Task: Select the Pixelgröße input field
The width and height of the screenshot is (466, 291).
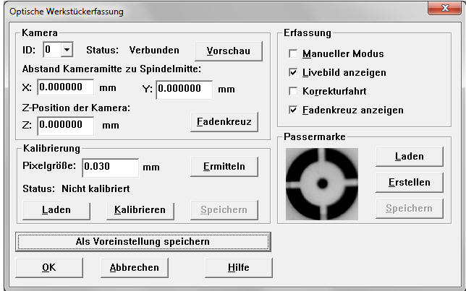Action: (x=110, y=167)
